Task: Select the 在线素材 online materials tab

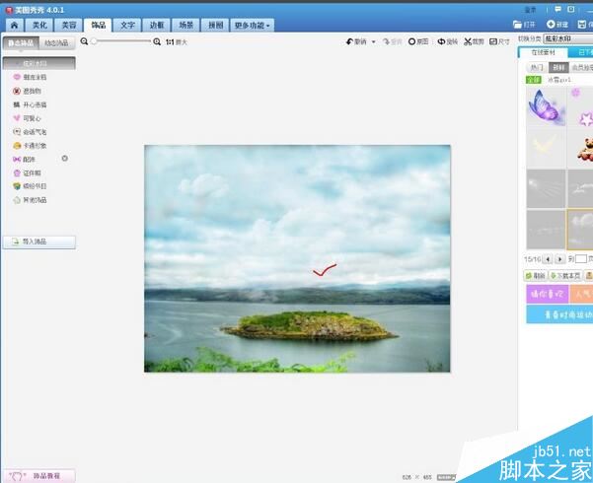Action: coord(543,52)
